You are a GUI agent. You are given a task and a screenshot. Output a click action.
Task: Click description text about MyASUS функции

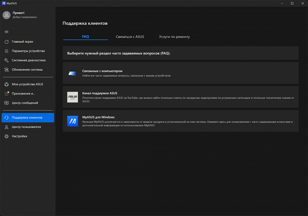[x=188, y=124]
